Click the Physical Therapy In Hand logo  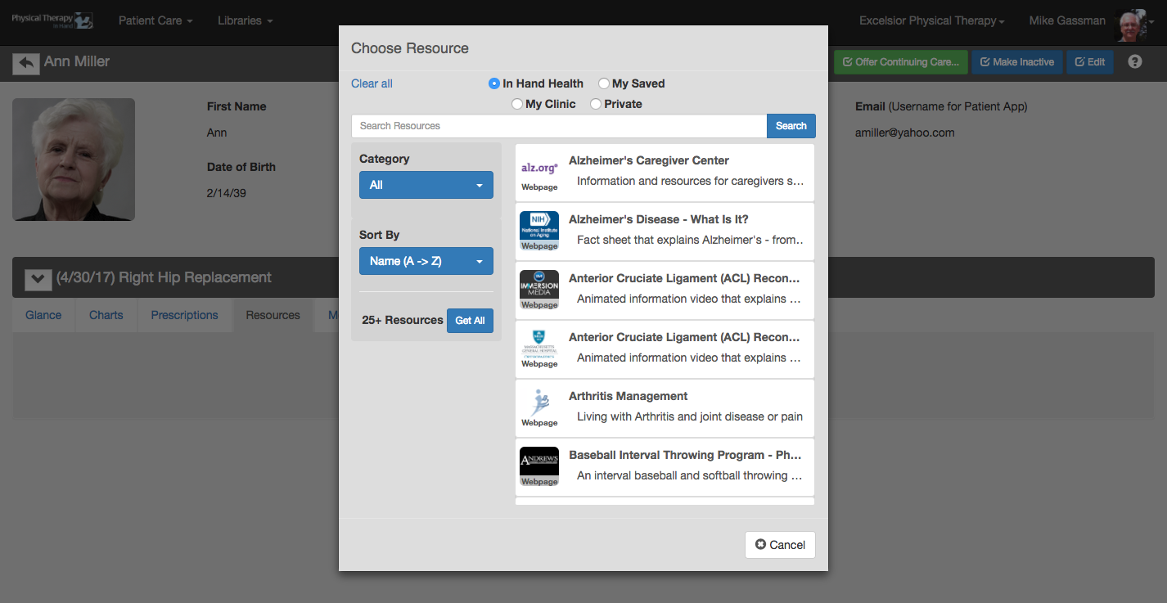52,20
